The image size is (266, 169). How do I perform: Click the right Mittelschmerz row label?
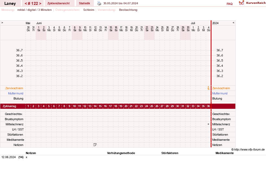click(x=221, y=124)
